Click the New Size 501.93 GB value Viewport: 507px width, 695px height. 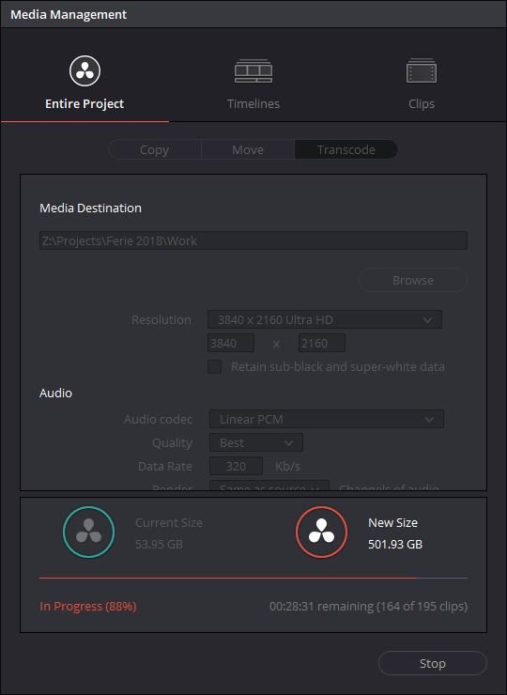coord(395,545)
